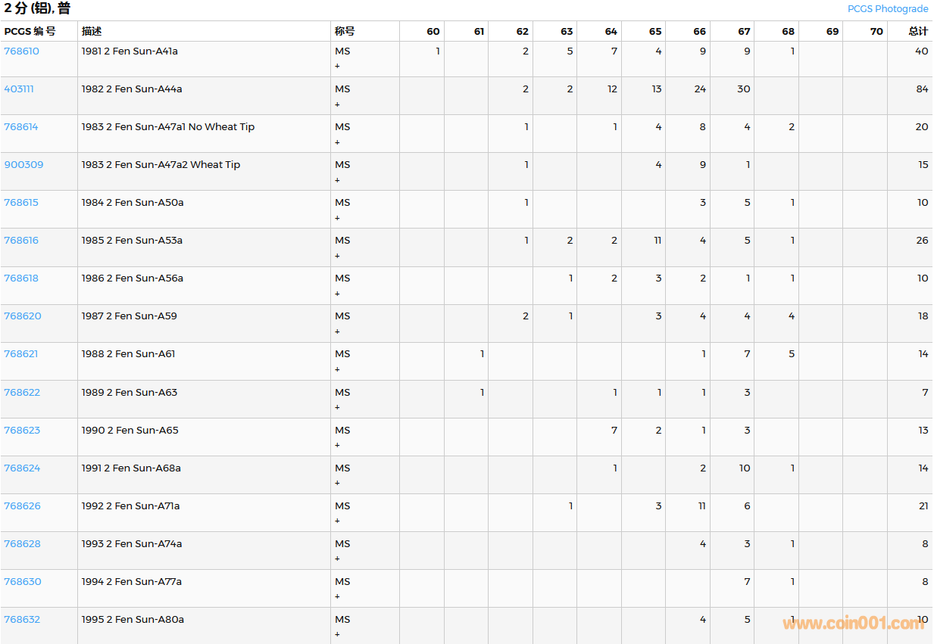Click PCGS number 403111 link

[x=19, y=89]
